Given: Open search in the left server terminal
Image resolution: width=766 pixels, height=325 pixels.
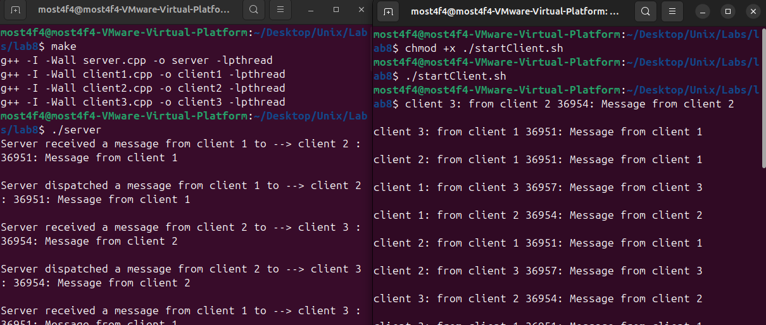Looking at the screenshot, I should pyautogui.click(x=253, y=10).
